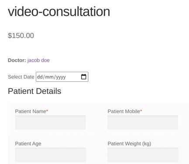
Task: Click the Select Date label
Action: pyautogui.click(x=21, y=77)
